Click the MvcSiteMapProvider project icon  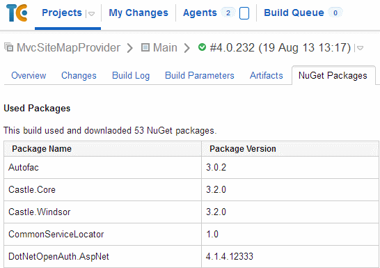[x=9, y=47]
